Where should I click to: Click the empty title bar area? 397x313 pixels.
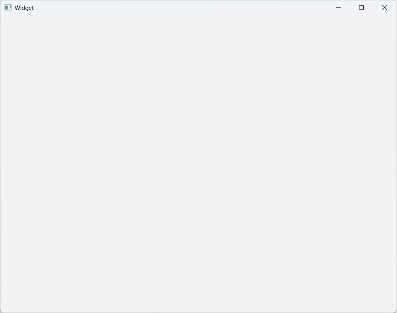click(x=177, y=8)
